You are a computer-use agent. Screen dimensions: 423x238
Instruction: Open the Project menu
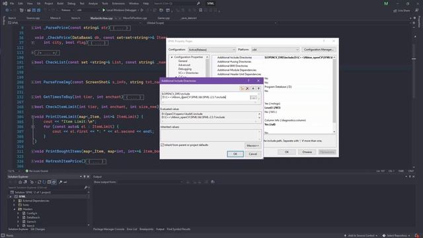click(49, 3)
